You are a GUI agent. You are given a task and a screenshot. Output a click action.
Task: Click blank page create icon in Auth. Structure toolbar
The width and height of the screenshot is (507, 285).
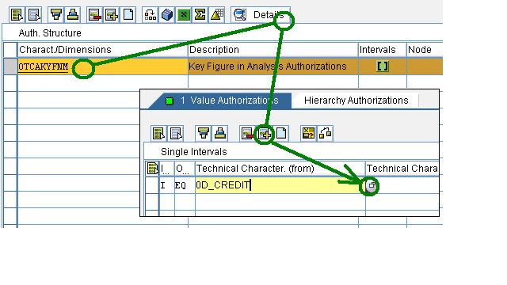click(x=128, y=15)
